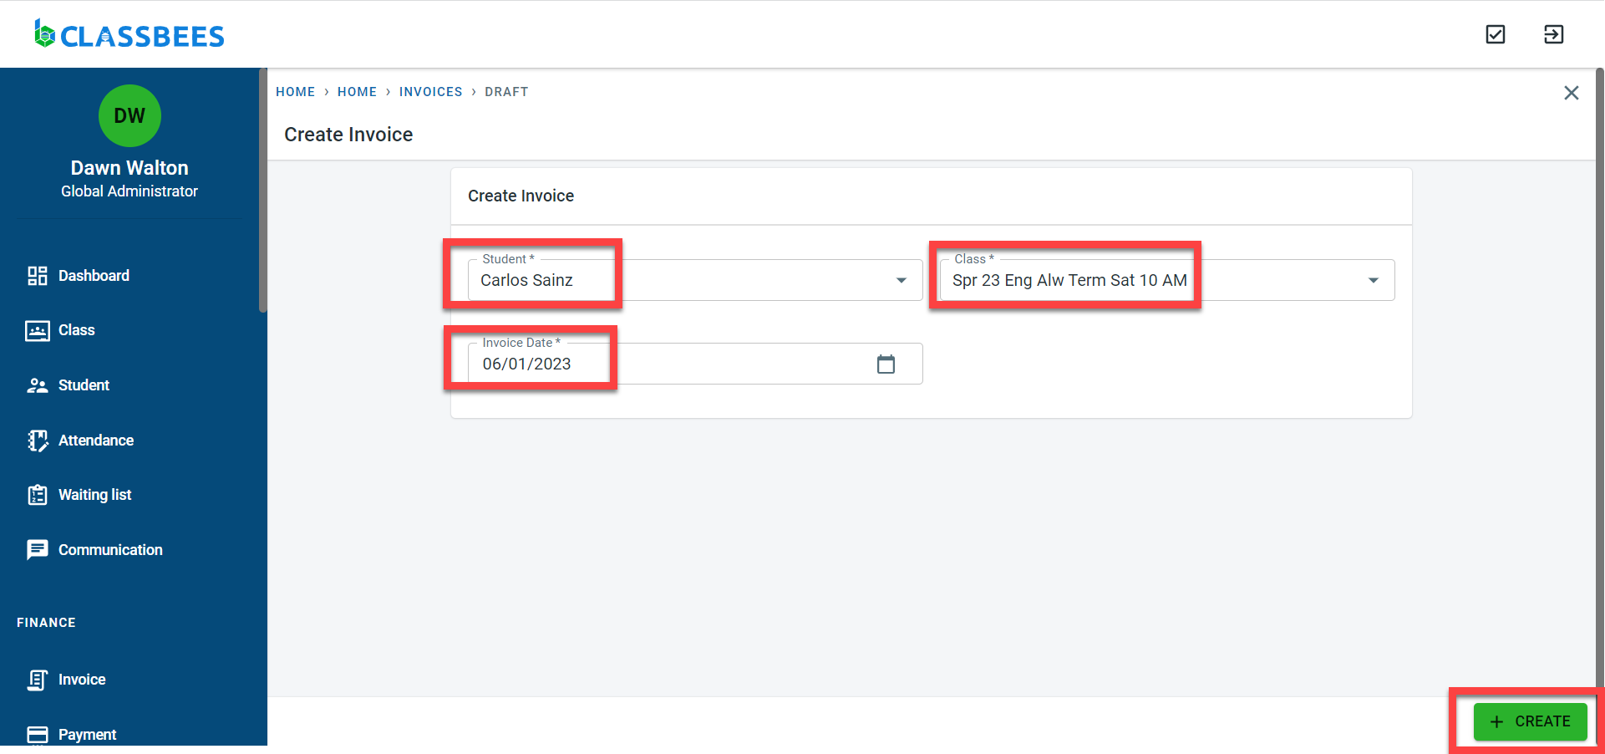Click the checkbox tasks icon in header
The width and height of the screenshot is (1605, 754).
(1495, 34)
